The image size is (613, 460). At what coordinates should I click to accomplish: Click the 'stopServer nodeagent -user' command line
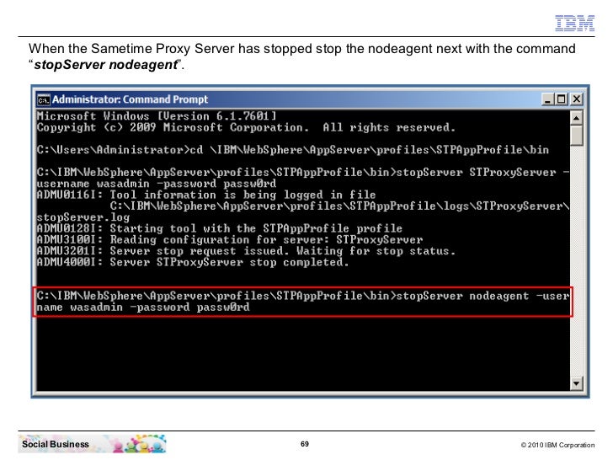click(x=302, y=296)
